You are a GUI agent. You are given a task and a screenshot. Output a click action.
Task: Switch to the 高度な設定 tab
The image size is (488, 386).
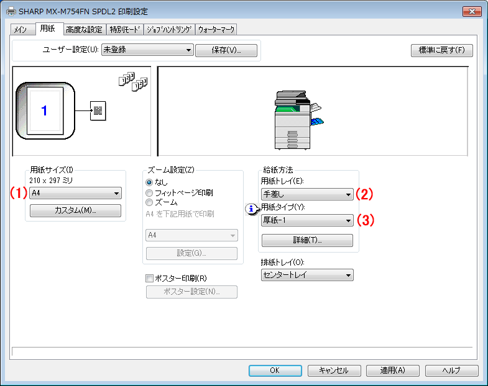[x=85, y=30]
